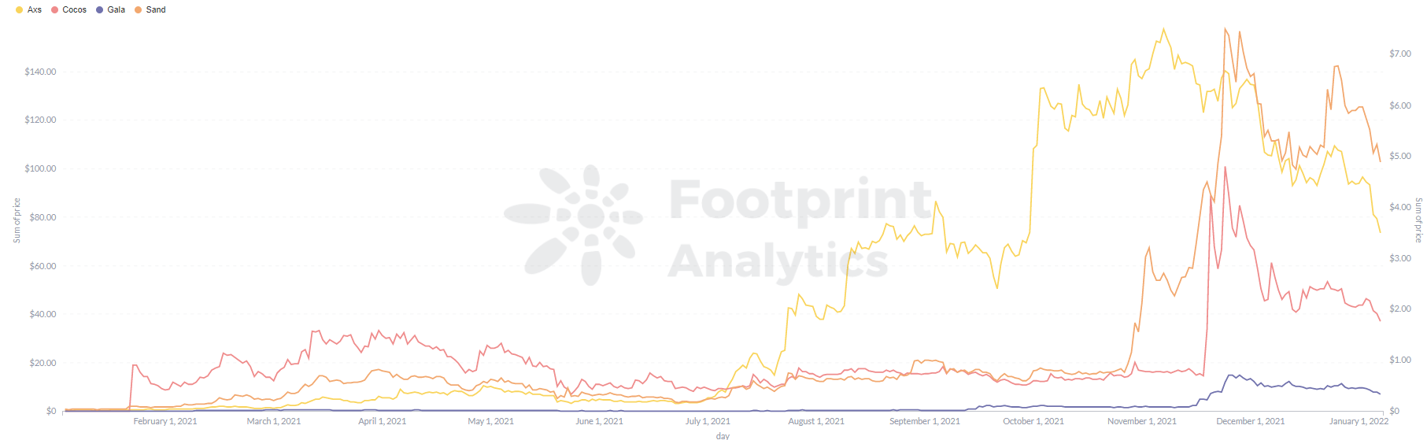
Task: Click the '$80.00' left axis tick label
Action: tap(43, 218)
